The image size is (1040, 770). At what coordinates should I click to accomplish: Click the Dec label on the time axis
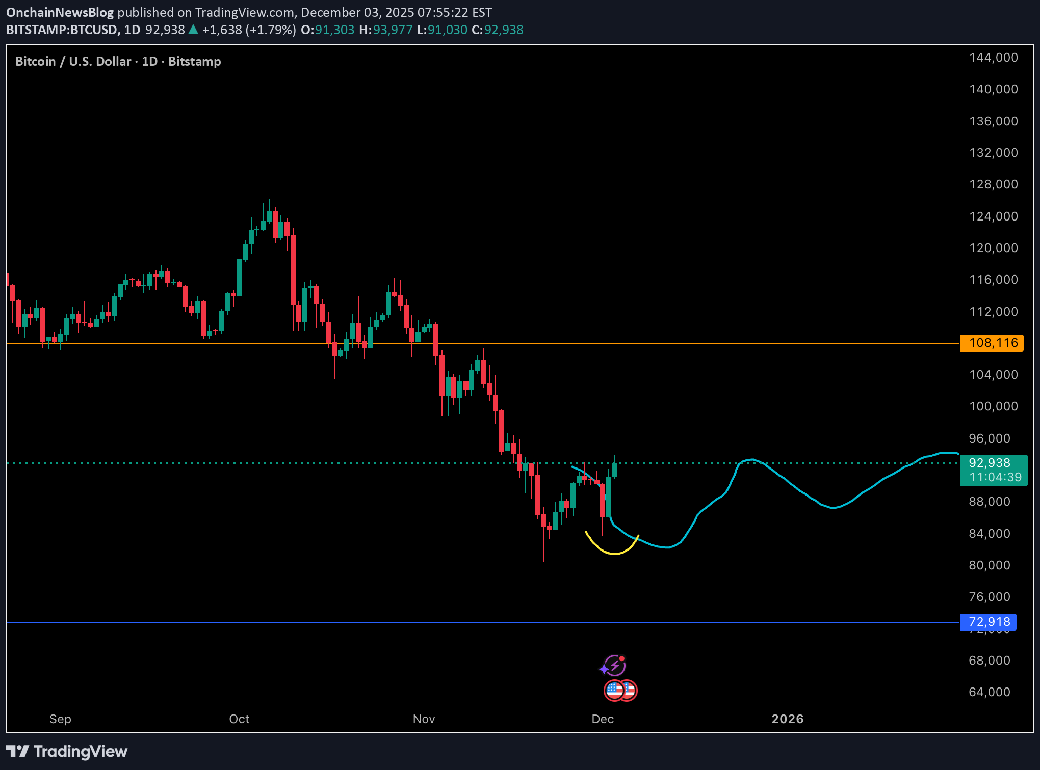tap(603, 720)
